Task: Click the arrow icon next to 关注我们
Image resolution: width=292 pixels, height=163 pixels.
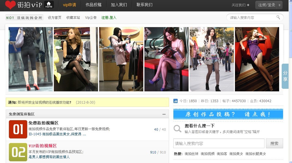Action: coord(248,5)
